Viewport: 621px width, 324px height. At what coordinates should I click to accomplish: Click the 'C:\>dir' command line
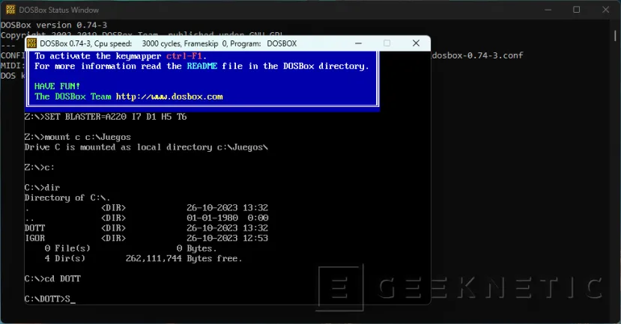pyautogui.click(x=42, y=188)
